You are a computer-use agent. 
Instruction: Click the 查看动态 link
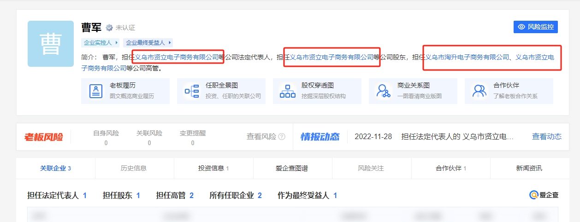547,136
